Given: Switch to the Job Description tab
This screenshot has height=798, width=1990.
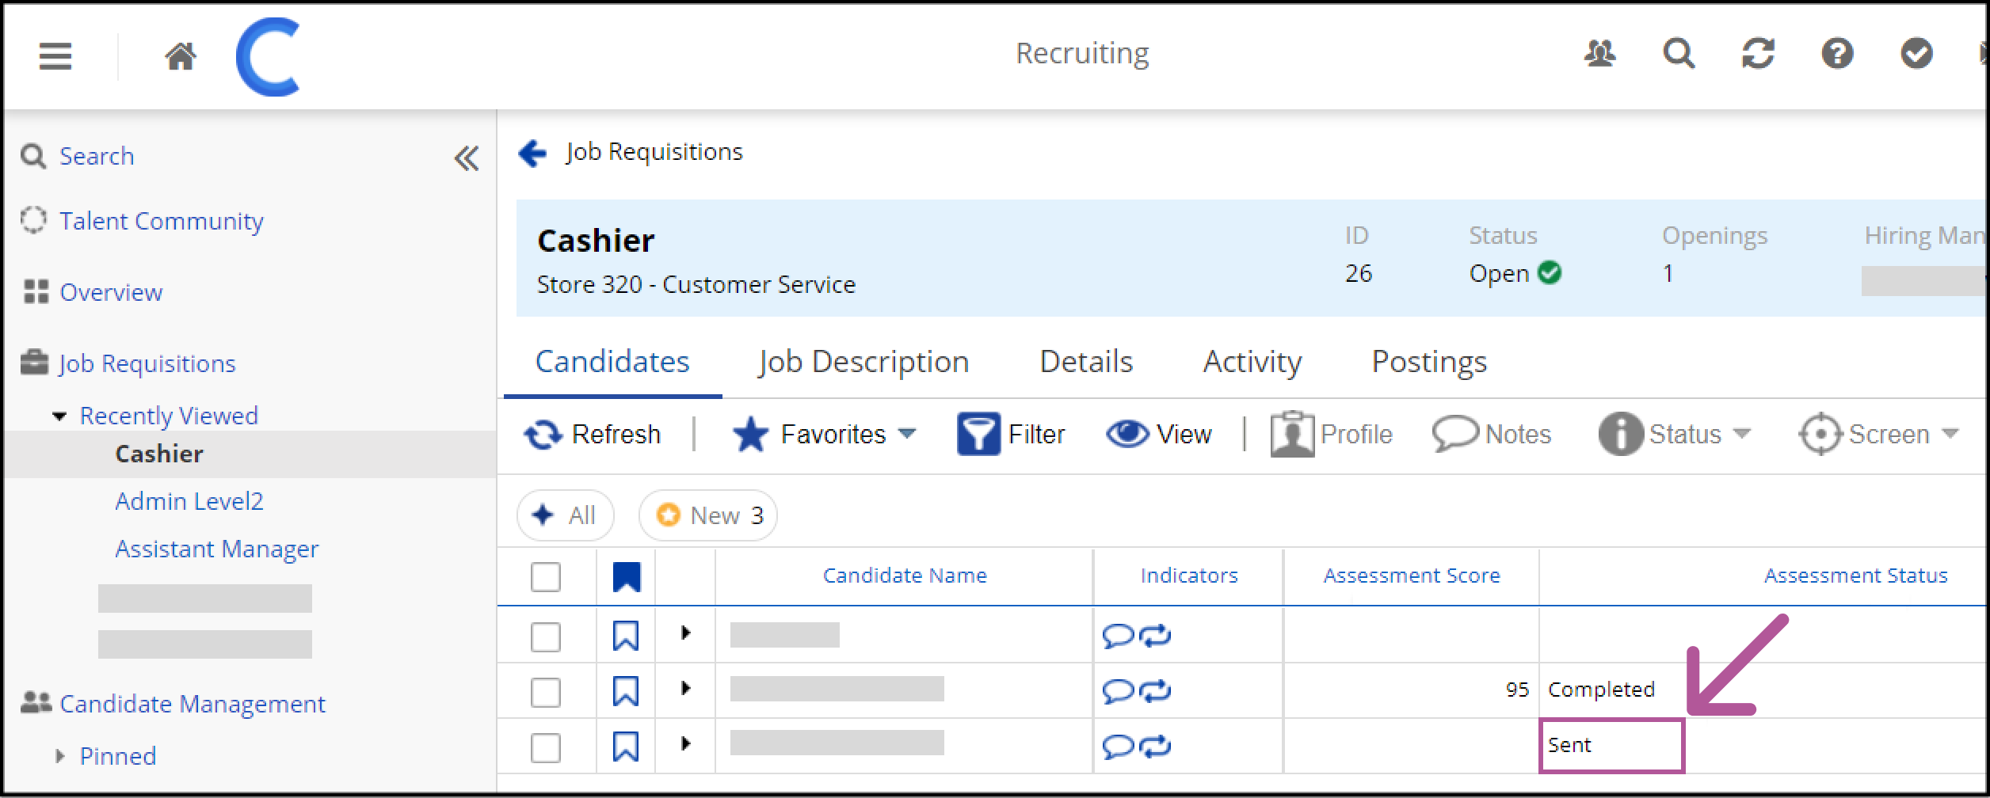Looking at the screenshot, I should point(863,362).
